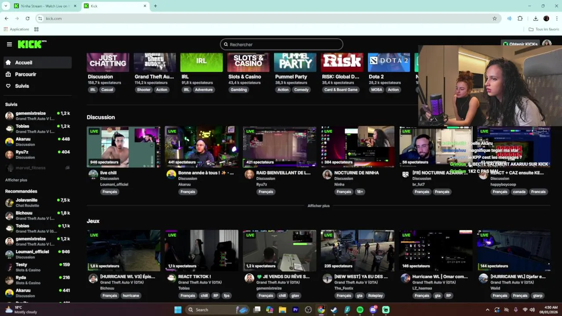Open Chrome three-dot menu

click(557, 18)
